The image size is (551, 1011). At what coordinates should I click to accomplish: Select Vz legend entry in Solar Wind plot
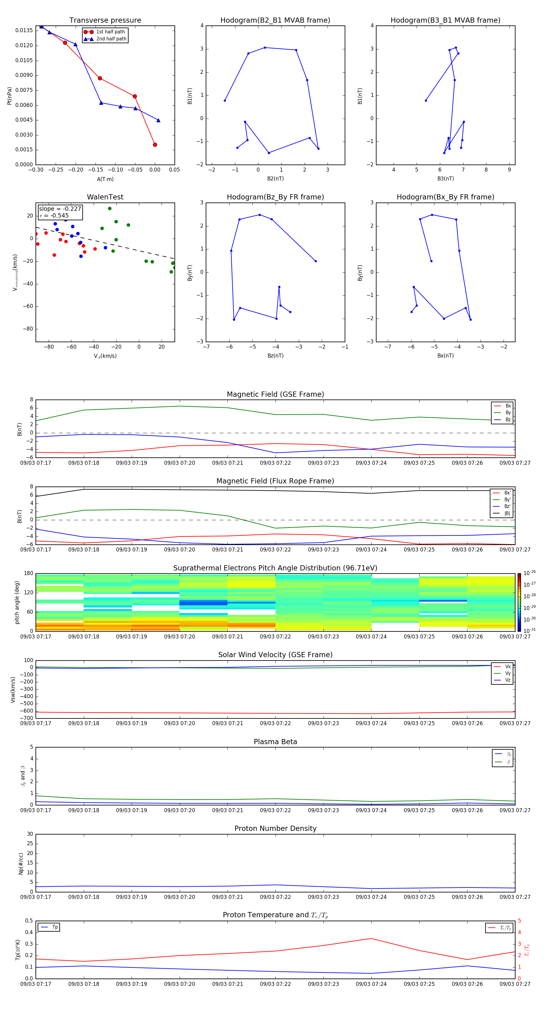(x=502, y=680)
